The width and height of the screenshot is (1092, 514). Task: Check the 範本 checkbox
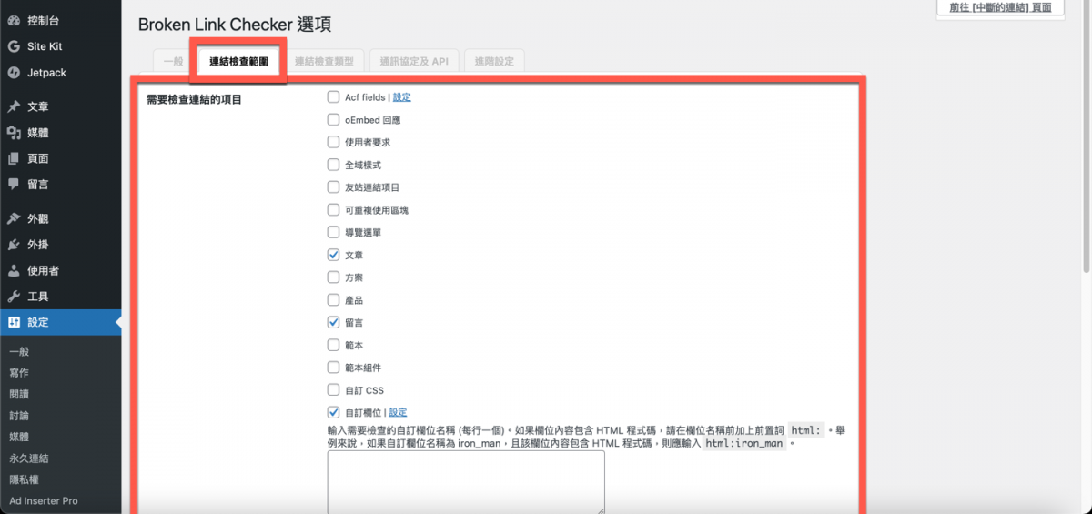pos(333,345)
